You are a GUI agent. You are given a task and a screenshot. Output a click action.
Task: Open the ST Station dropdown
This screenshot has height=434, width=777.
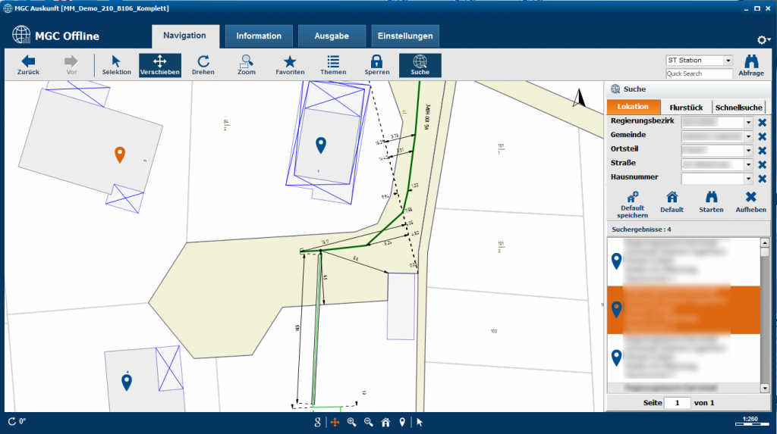(x=728, y=61)
